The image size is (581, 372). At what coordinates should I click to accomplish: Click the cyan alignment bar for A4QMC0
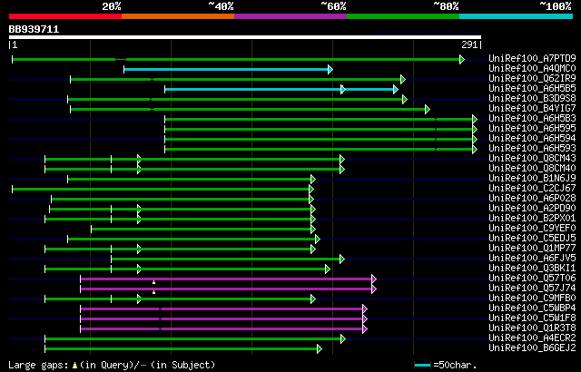(x=226, y=69)
